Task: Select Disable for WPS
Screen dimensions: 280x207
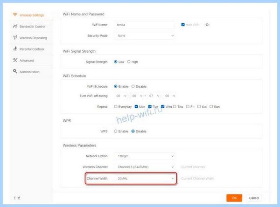Action: pos(133,131)
